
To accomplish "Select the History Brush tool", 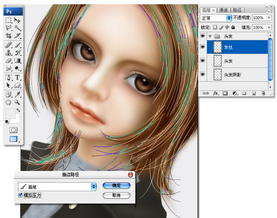I will (17, 53).
